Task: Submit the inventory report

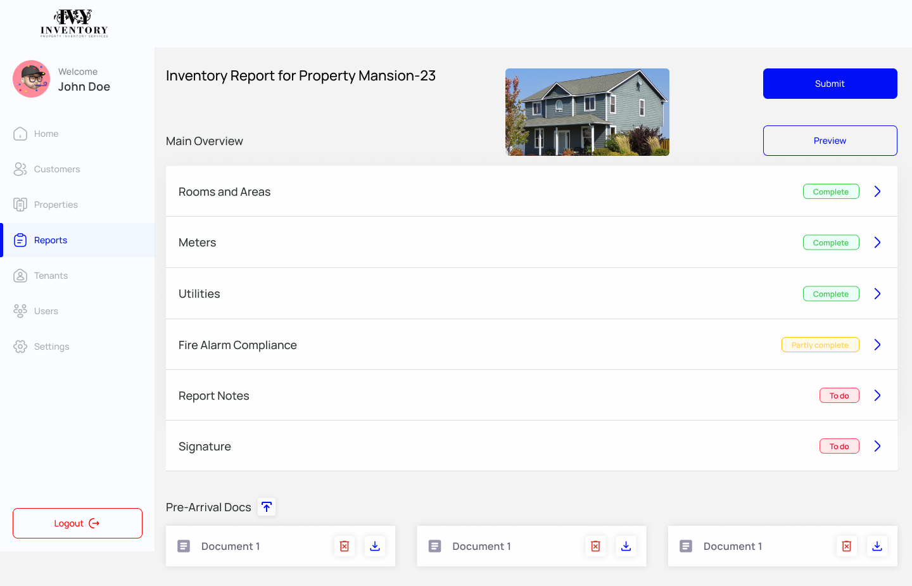Action: 830,84
